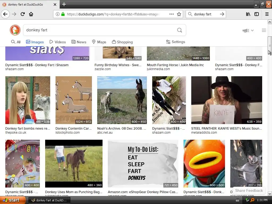
Task: Open DuckDuckGo side menu icon
Action: click(264, 30)
